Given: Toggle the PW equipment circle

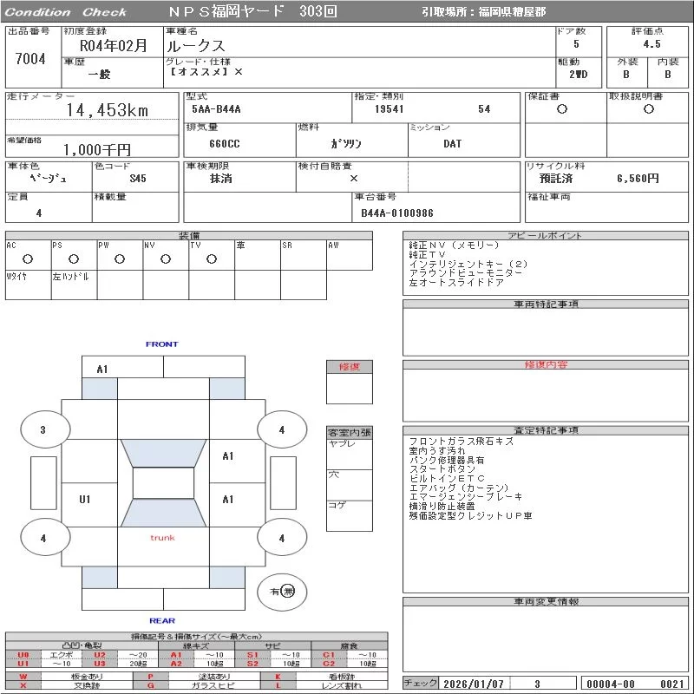Looking at the screenshot, I should pyautogui.click(x=119, y=259).
